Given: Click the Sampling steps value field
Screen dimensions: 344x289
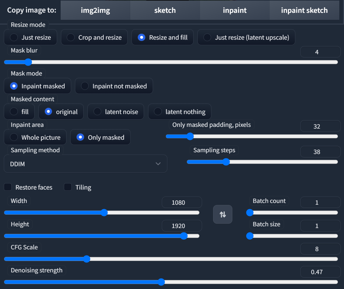Looking at the screenshot, I should tap(320, 152).
